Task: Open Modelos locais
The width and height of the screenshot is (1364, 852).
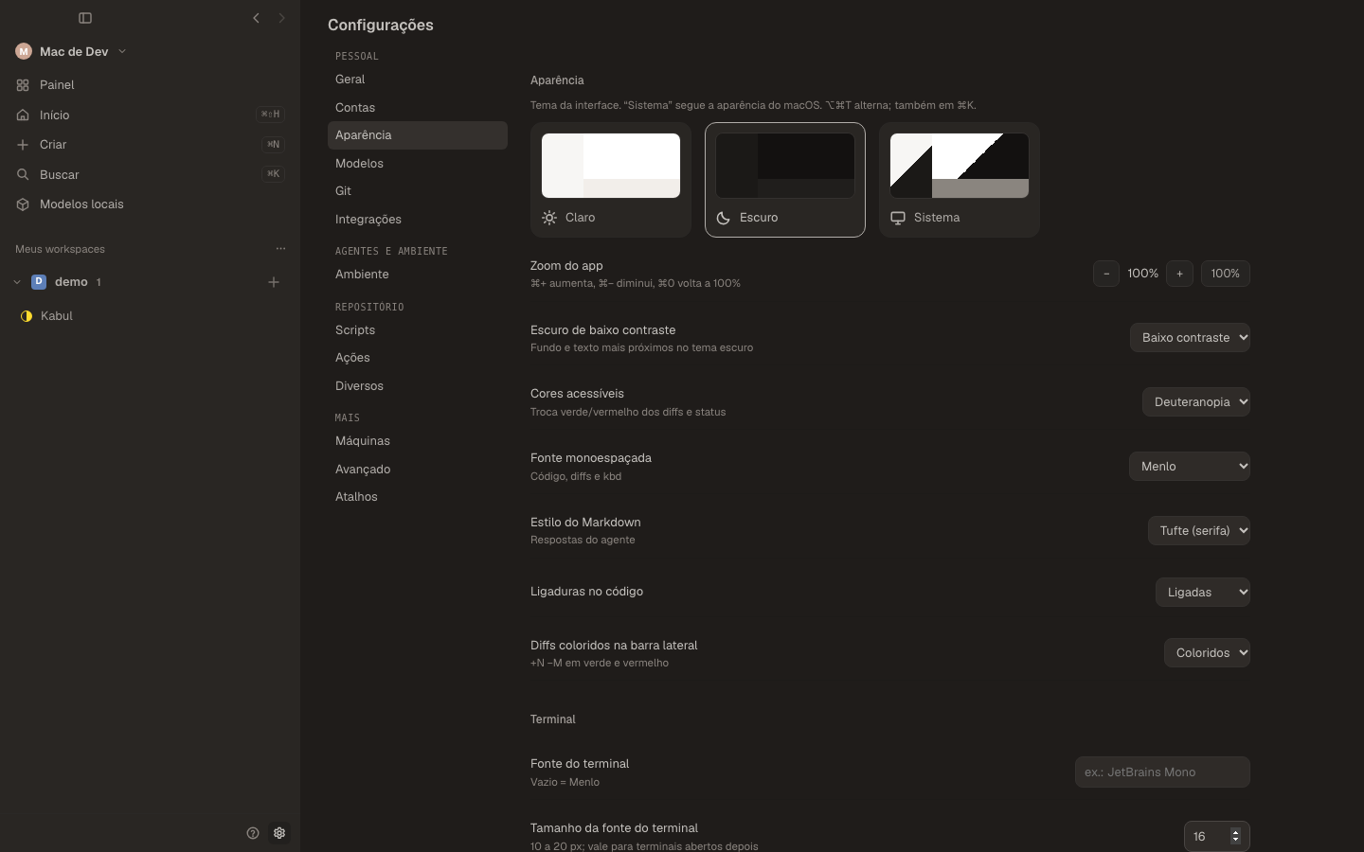Action: coord(150,204)
